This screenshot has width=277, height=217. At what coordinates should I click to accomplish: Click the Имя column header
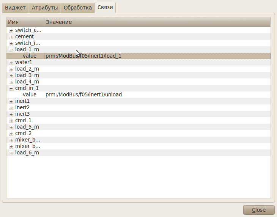pos(25,22)
